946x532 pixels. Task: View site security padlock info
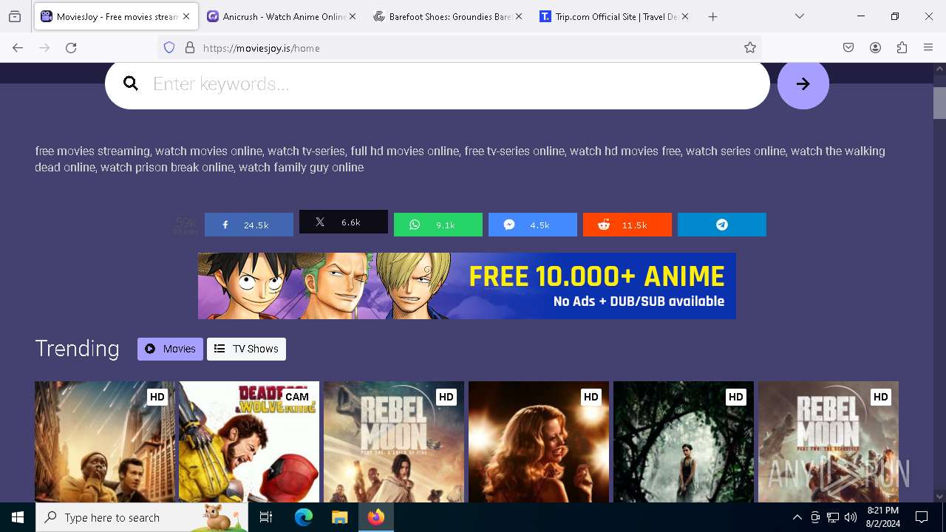(190, 48)
